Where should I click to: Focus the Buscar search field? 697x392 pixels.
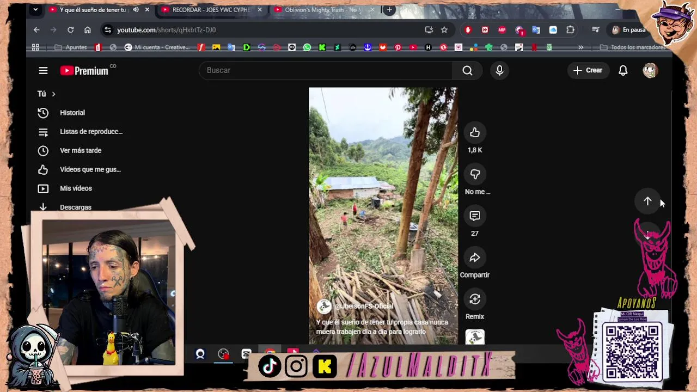click(326, 70)
